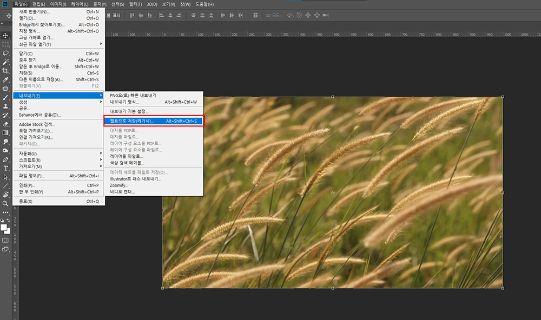This screenshot has height=320, width=541.
Task: Click the 3D roll mode icon
Action: 299,15
